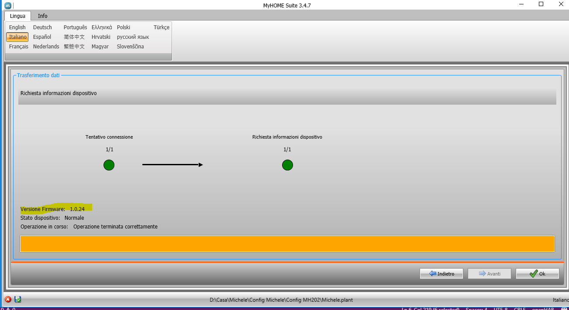Select Slovenščina language
This screenshot has width=569, height=310.
[130, 46]
